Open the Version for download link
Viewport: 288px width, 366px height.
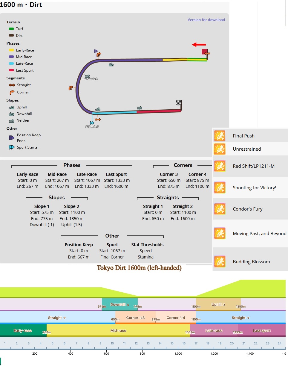(206, 20)
